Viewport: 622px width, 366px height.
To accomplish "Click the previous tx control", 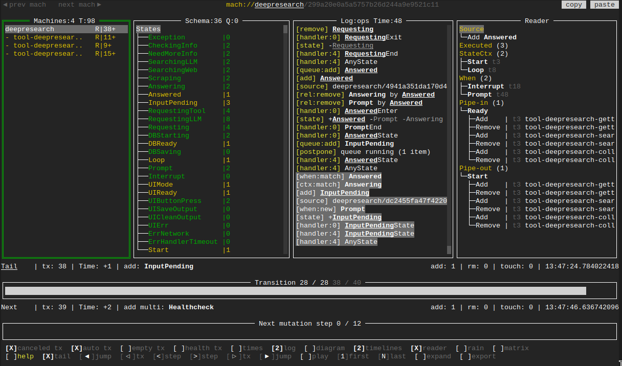I will (x=132, y=356).
